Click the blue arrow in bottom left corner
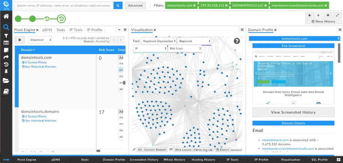The image size is (343, 163). [x=6, y=160]
